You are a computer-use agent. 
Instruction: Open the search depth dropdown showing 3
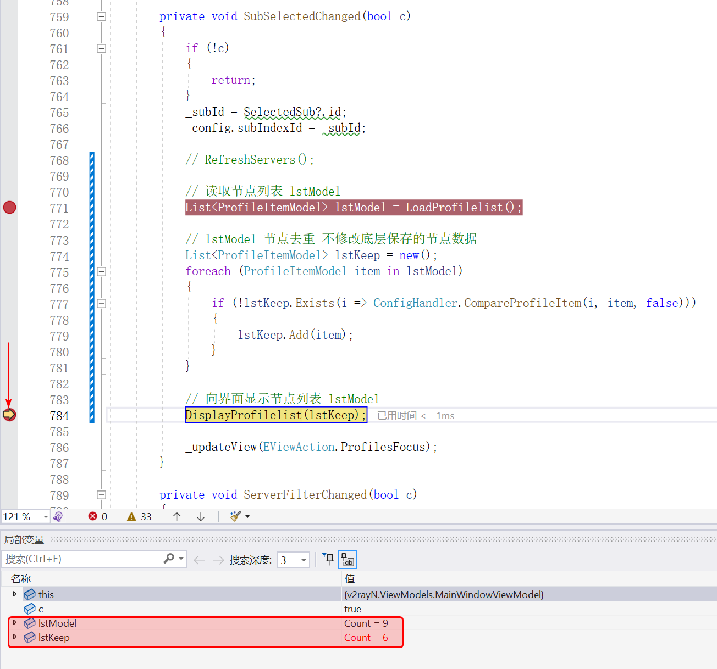point(303,560)
